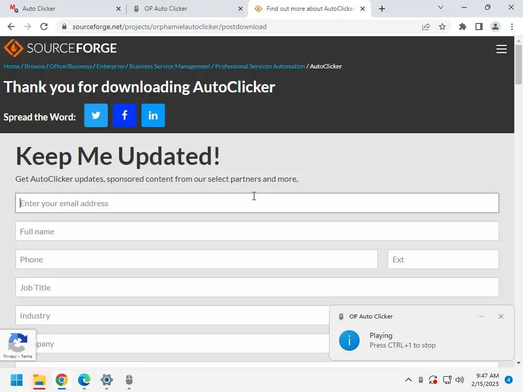Open a new tab
This screenshot has height=392, width=523.
point(382,9)
